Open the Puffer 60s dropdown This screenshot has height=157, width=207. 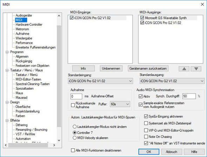120,104
